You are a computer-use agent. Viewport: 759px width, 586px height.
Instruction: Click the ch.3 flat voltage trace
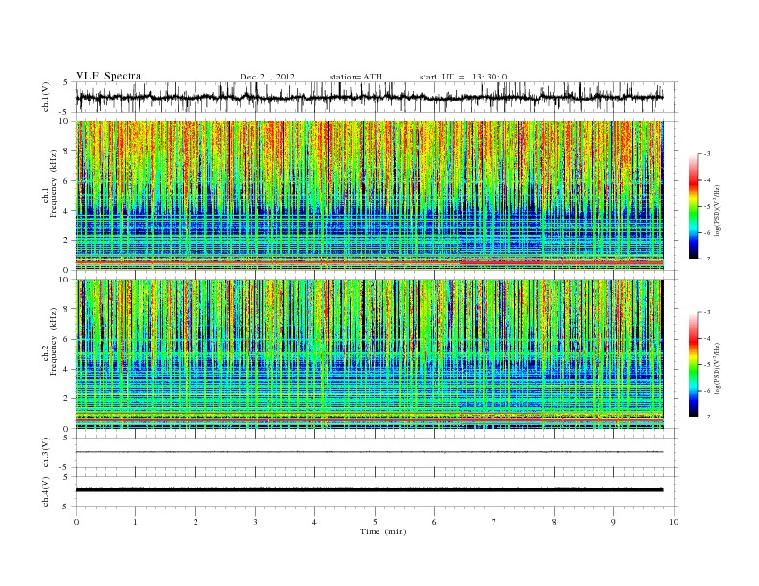(x=369, y=452)
